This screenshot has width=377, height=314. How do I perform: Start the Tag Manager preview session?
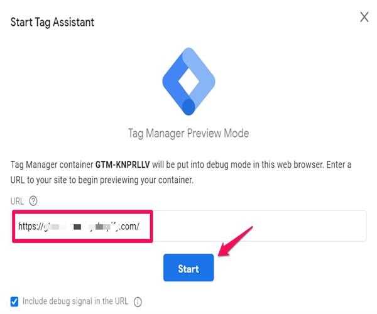(188, 268)
